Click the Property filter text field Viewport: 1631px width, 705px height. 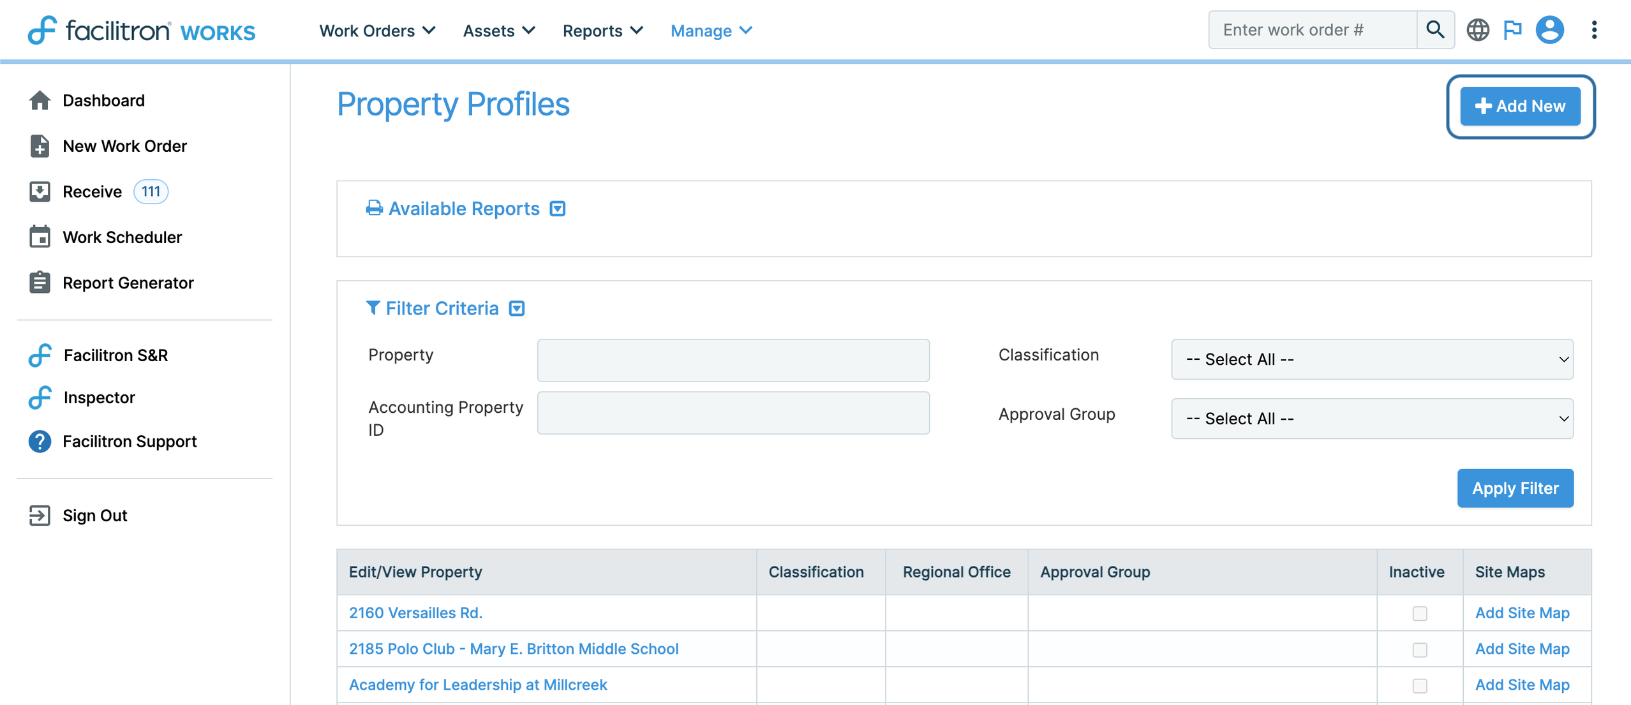pos(733,360)
